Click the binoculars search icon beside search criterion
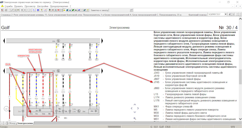The image size is (242, 128). point(230,14)
